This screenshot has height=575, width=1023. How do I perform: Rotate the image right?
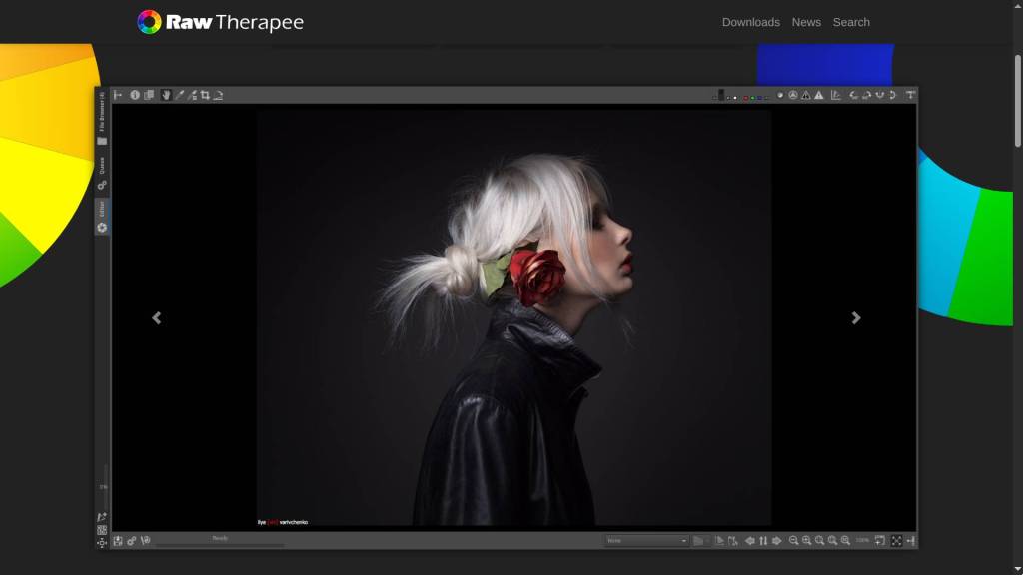coord(866,95)
